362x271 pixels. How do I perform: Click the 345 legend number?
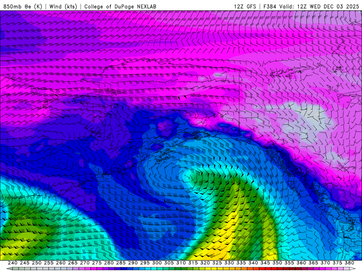265,263
